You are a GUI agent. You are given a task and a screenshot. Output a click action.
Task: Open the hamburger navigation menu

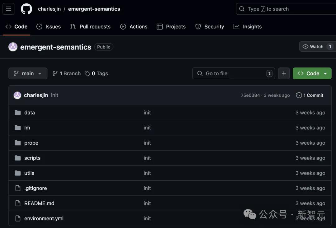pos(8,9)
